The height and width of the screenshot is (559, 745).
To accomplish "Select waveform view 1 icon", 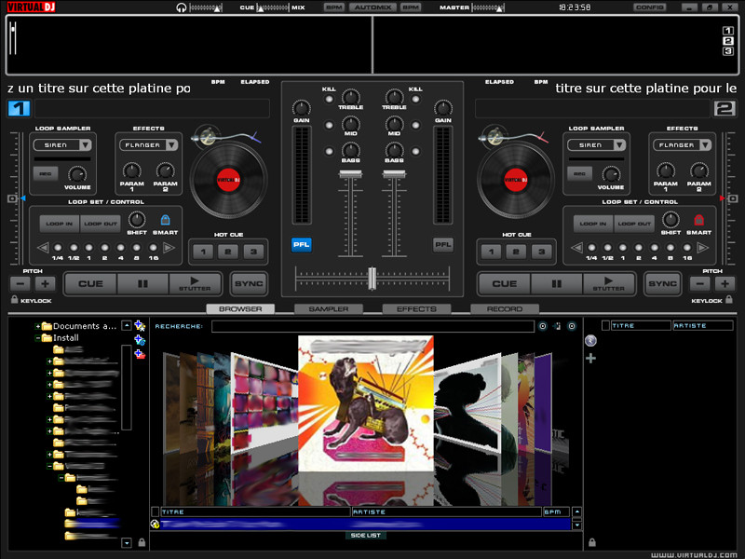I will pyautogui.click(x=728, y=31).
